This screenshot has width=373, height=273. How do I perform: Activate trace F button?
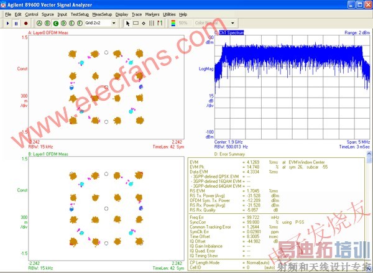[x=80, y=23]
